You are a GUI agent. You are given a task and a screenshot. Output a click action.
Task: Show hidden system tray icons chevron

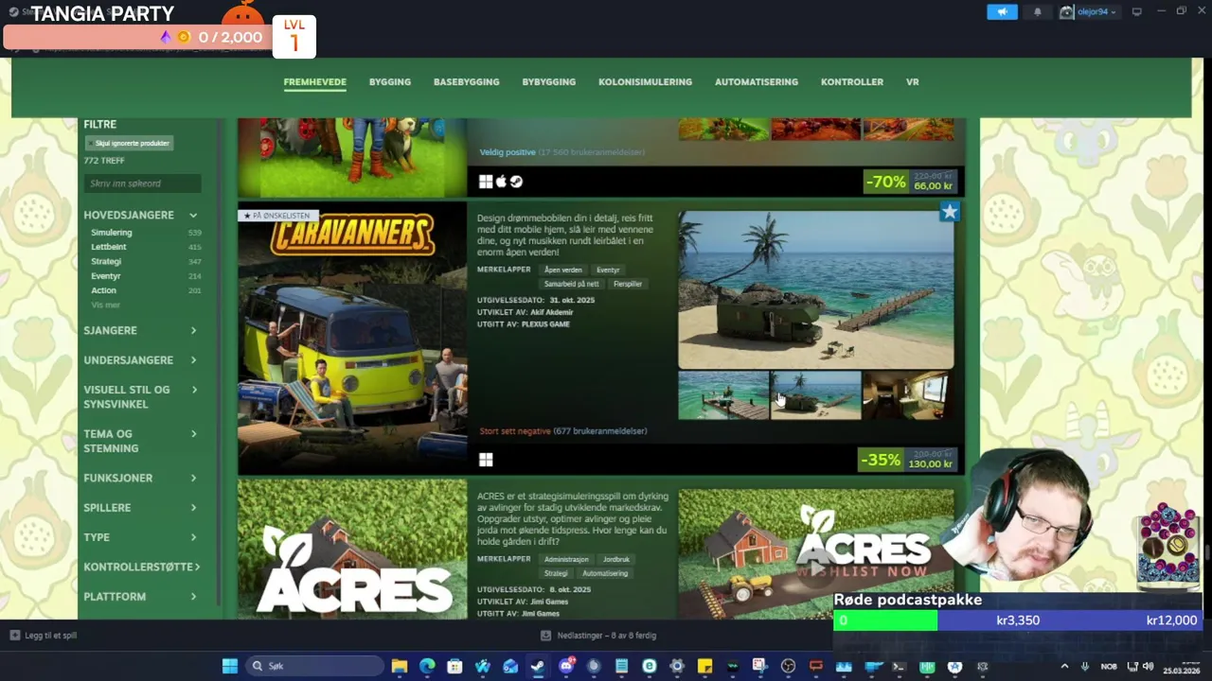click(1064, 666)
